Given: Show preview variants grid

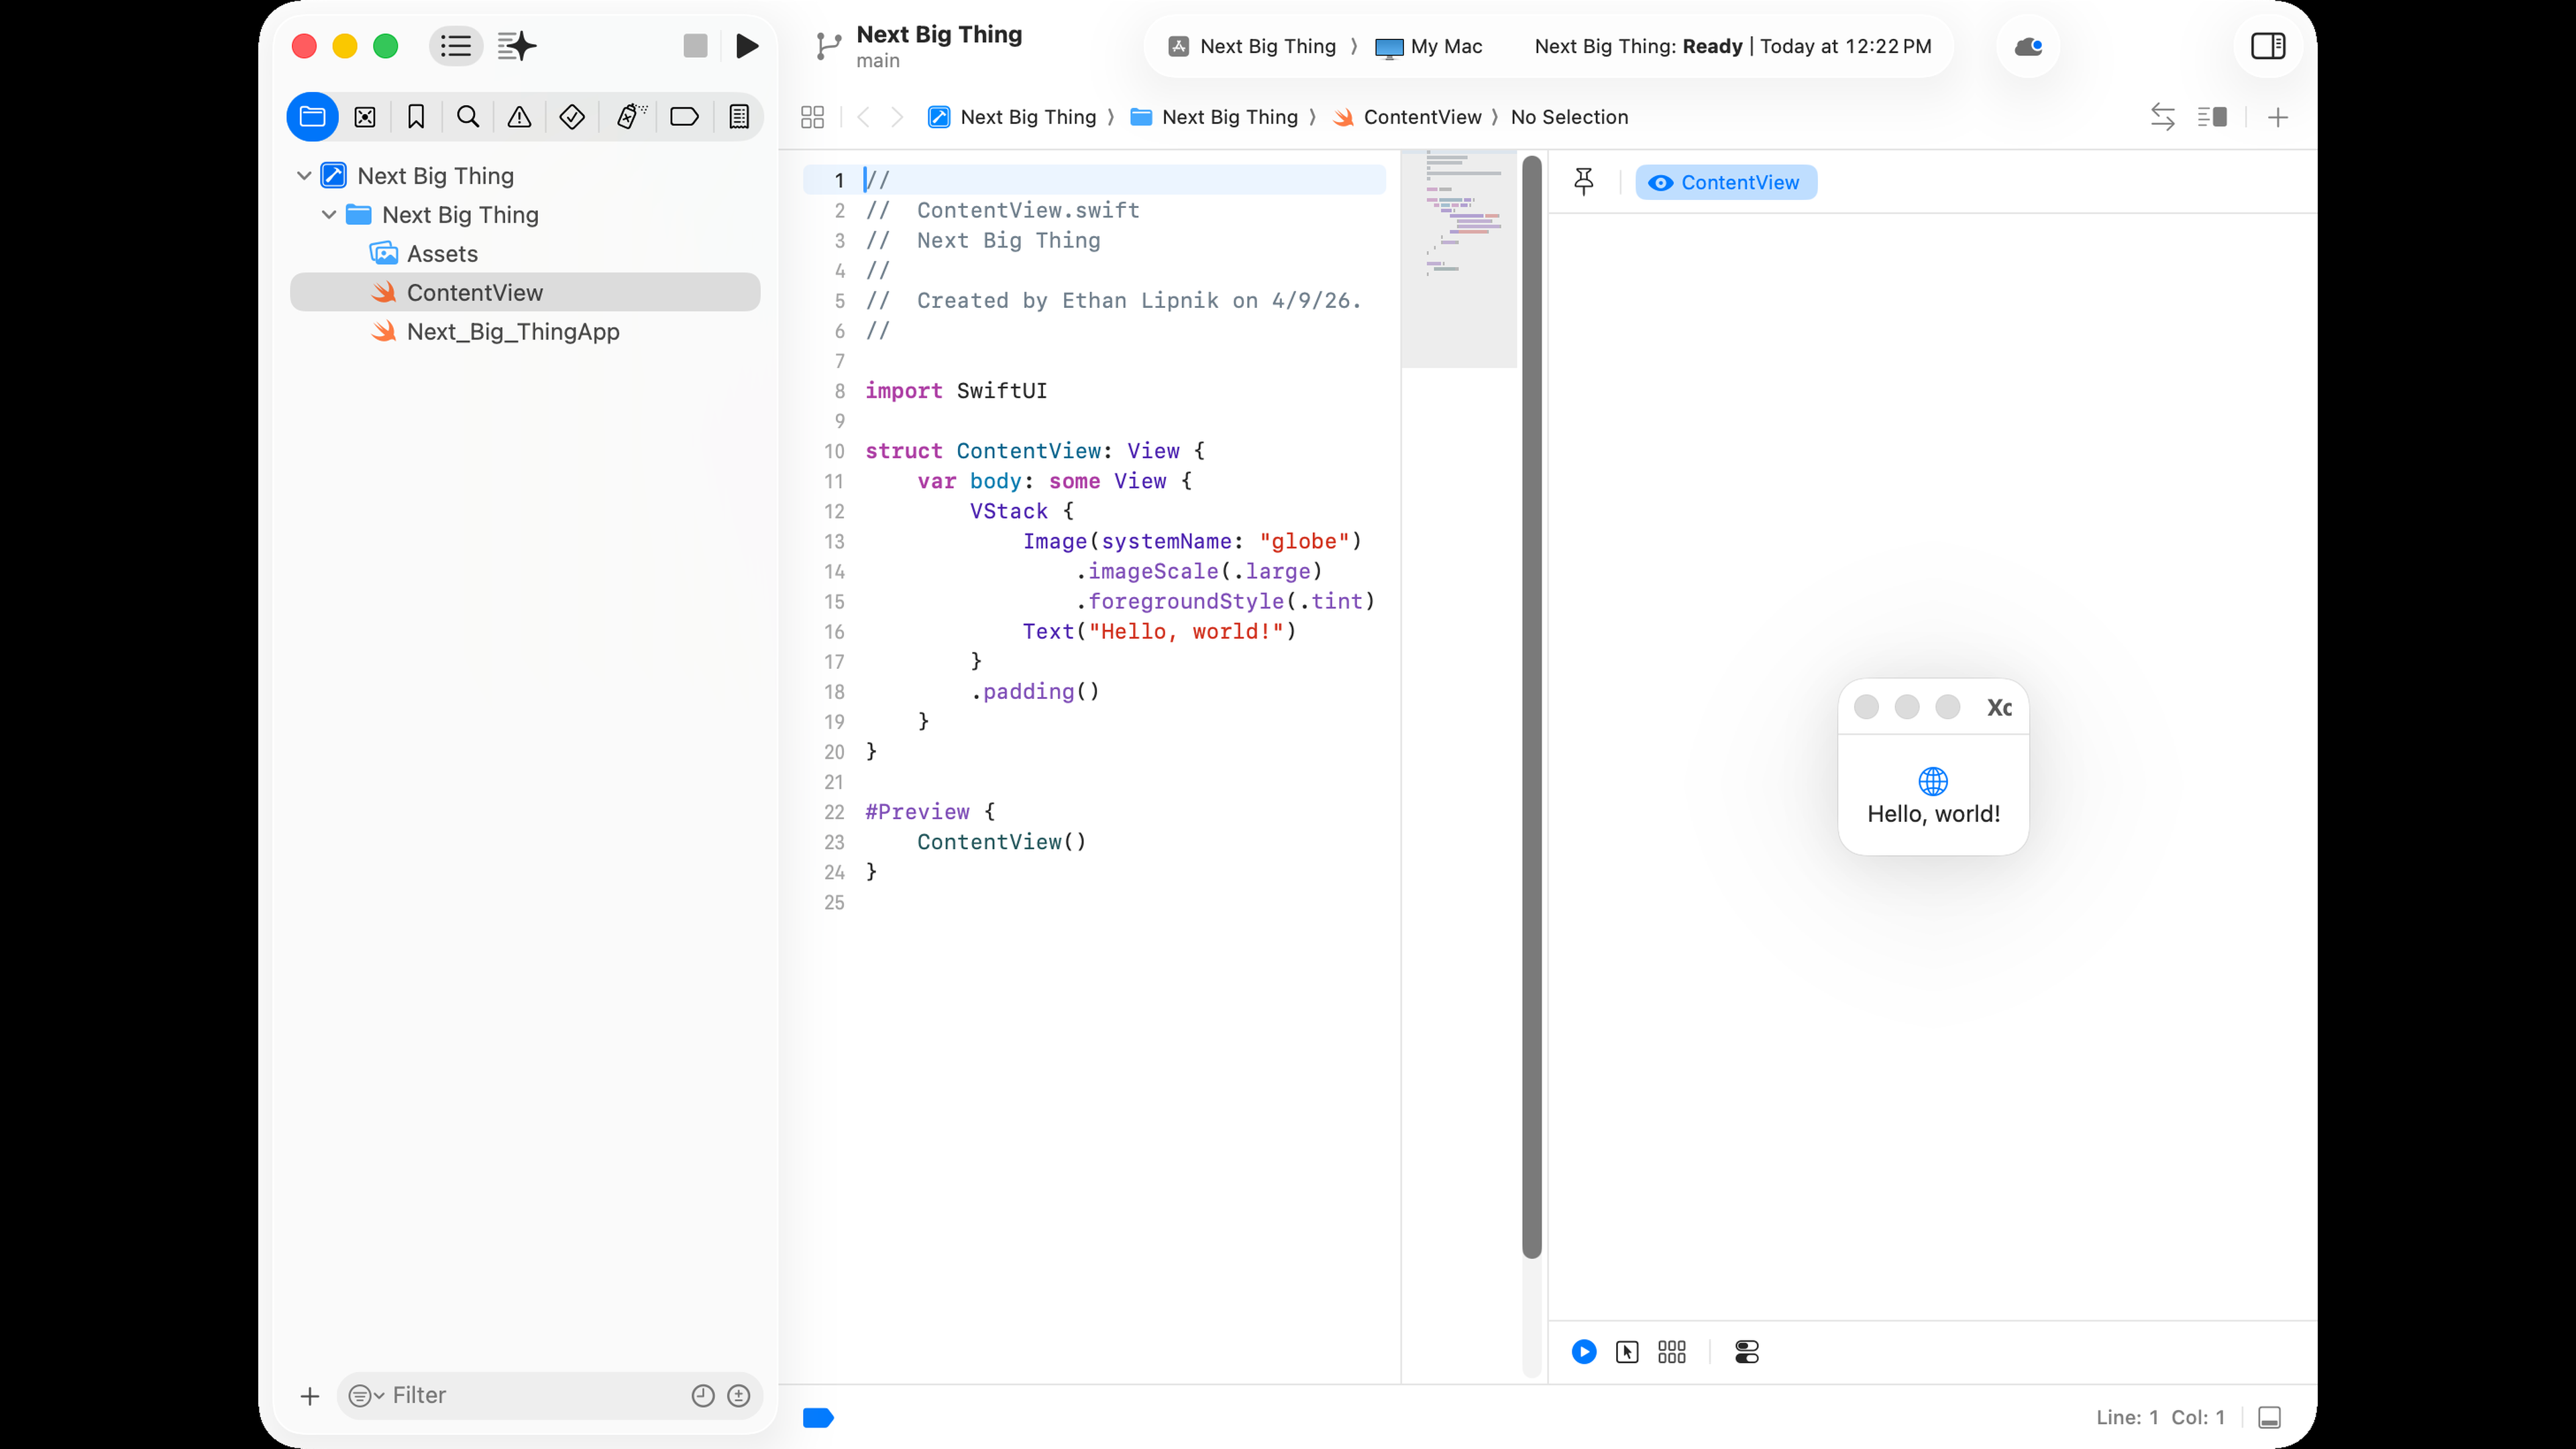Looking at the screenshot, I should tap(1672, 1352).
